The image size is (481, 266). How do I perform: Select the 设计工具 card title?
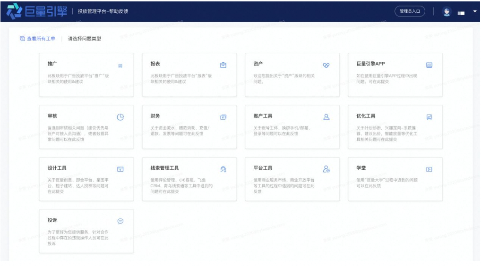coord(57,168)
